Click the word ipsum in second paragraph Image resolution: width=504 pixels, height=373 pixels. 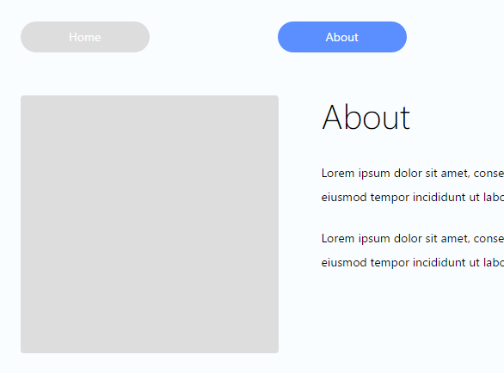(374, 239)
